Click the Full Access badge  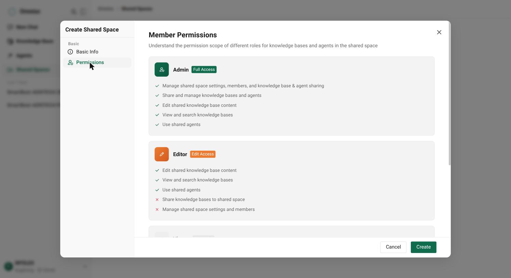pos(204,69)
